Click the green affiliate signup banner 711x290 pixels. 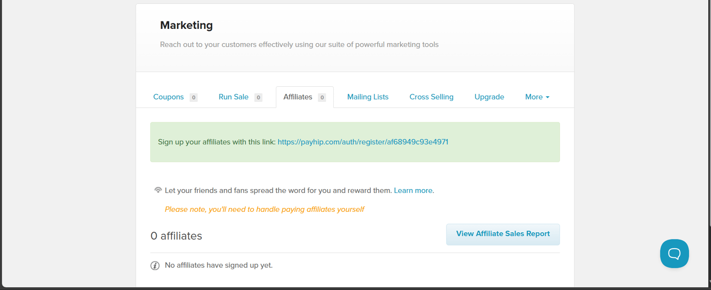[x=355, y=142]
